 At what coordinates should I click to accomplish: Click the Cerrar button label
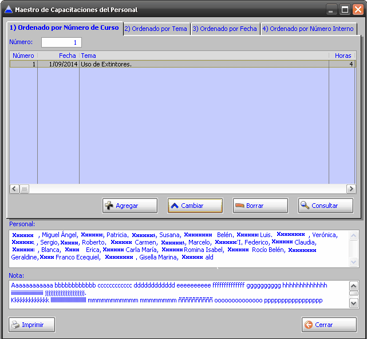(324, 325)
